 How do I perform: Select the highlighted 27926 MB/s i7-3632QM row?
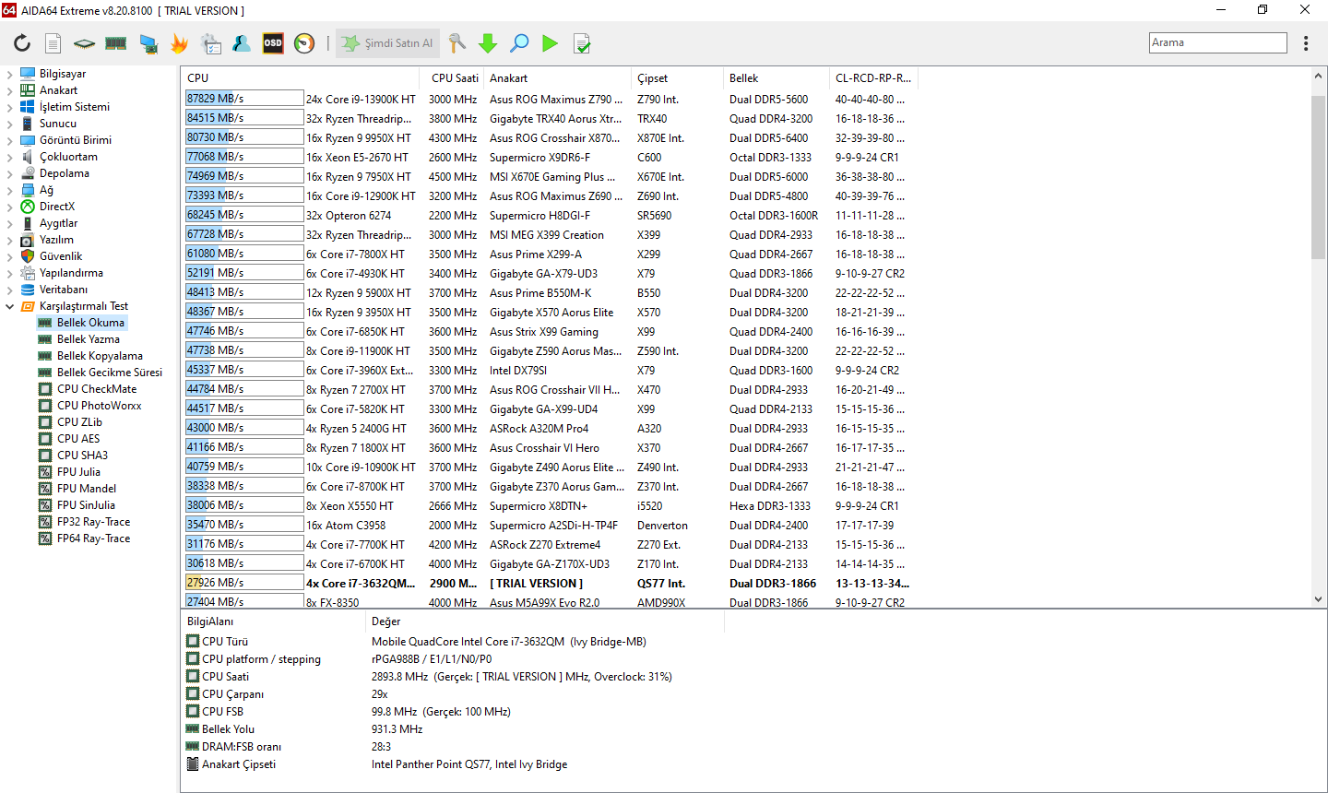click(x=550, y=583)
